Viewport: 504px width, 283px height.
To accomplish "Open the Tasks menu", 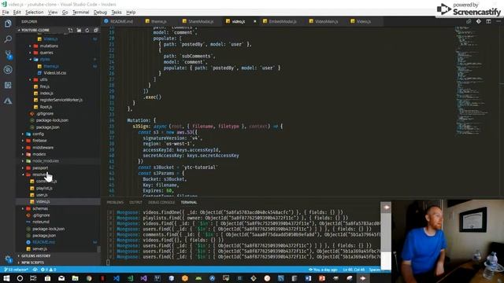I will 117,13.
